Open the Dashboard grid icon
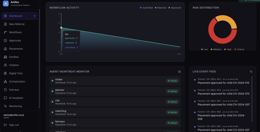260x132 pixels. [x=5, y=16]
